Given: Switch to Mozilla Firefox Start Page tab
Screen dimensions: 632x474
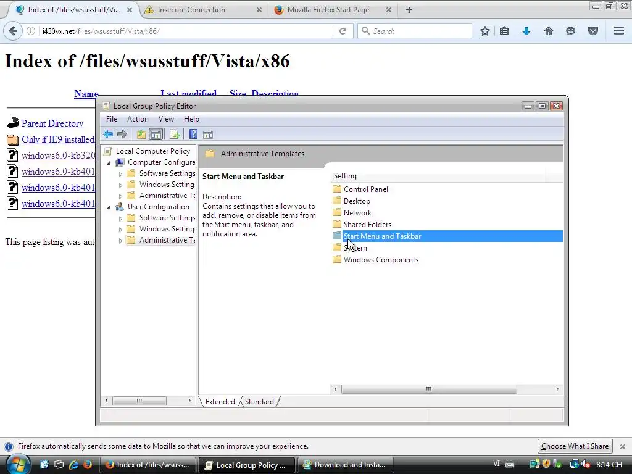Looking at the screenshot, I should tap(333, 10).
